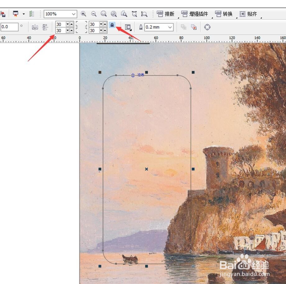Click the top-center selection handle
This screenshot has width=286, height=284.
[x=146, y=72]
